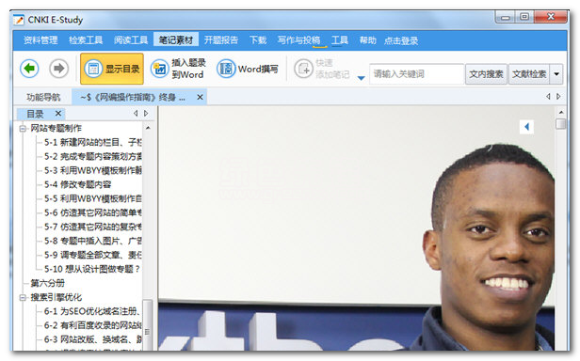Viewport: 580px width, 361px height.
Task: Switch to the 功能导航 tab
Action: pyautogui.click(x=43, y=97)
